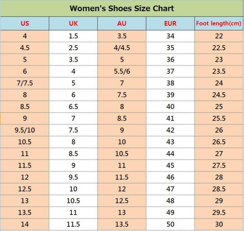244x231 pixels.
Task: Click the EUR size 34 cell
Action: click(x=170, y=36)
